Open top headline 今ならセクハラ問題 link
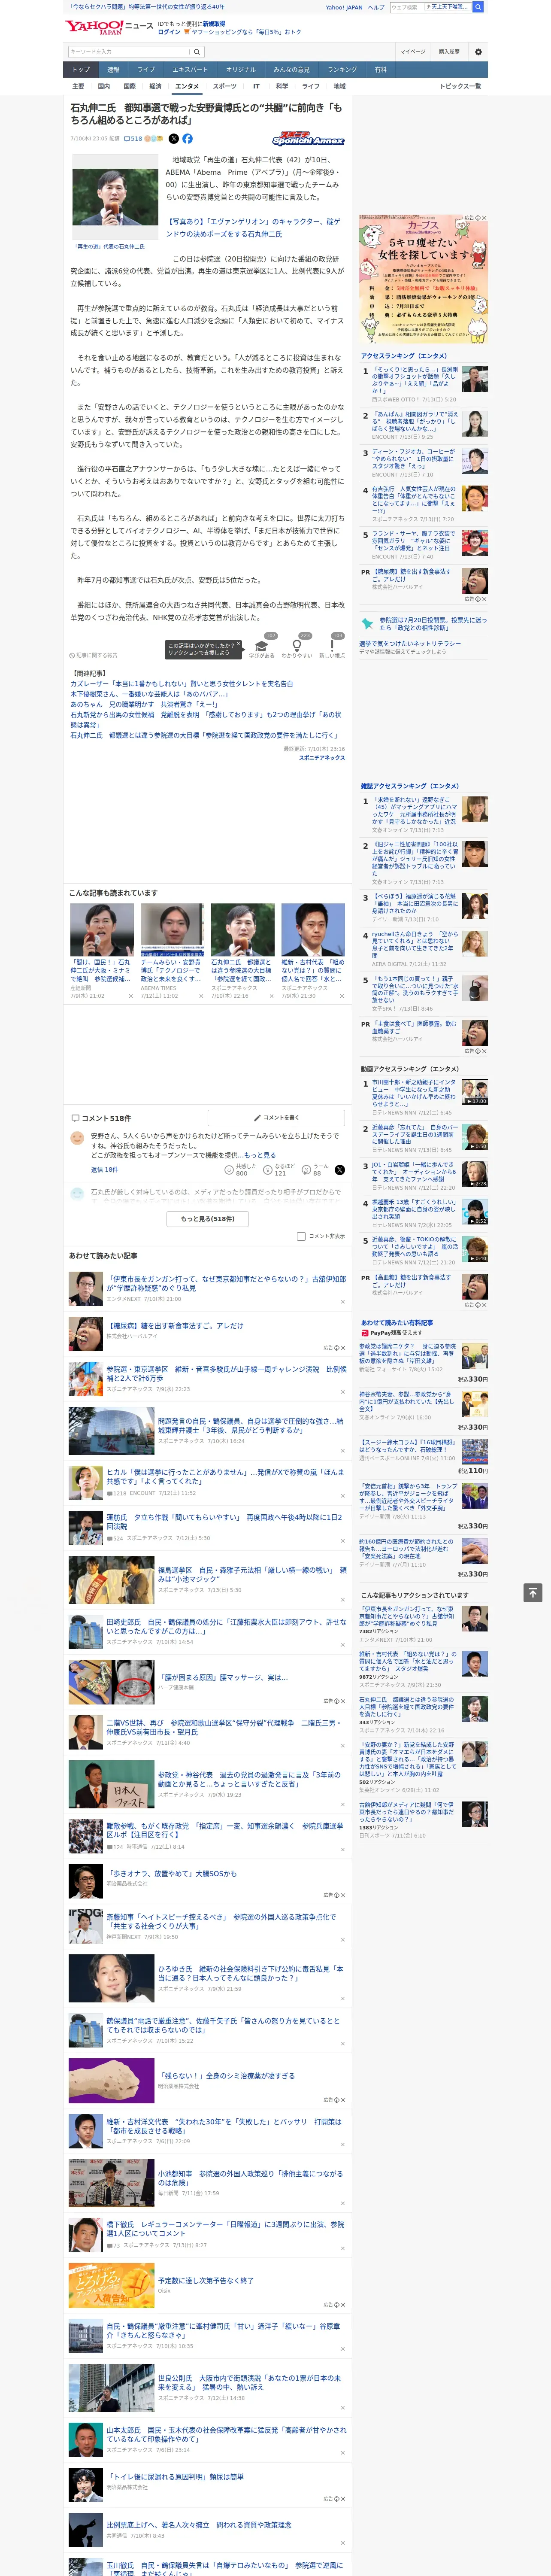 [x=146, y=7]
